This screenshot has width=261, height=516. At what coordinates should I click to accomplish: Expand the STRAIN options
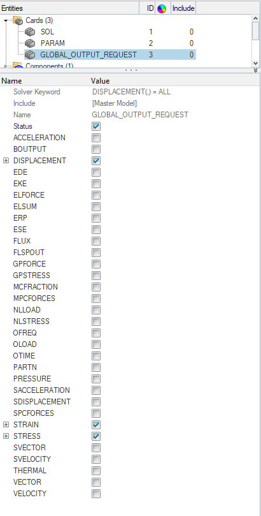(x=6, y=425)
